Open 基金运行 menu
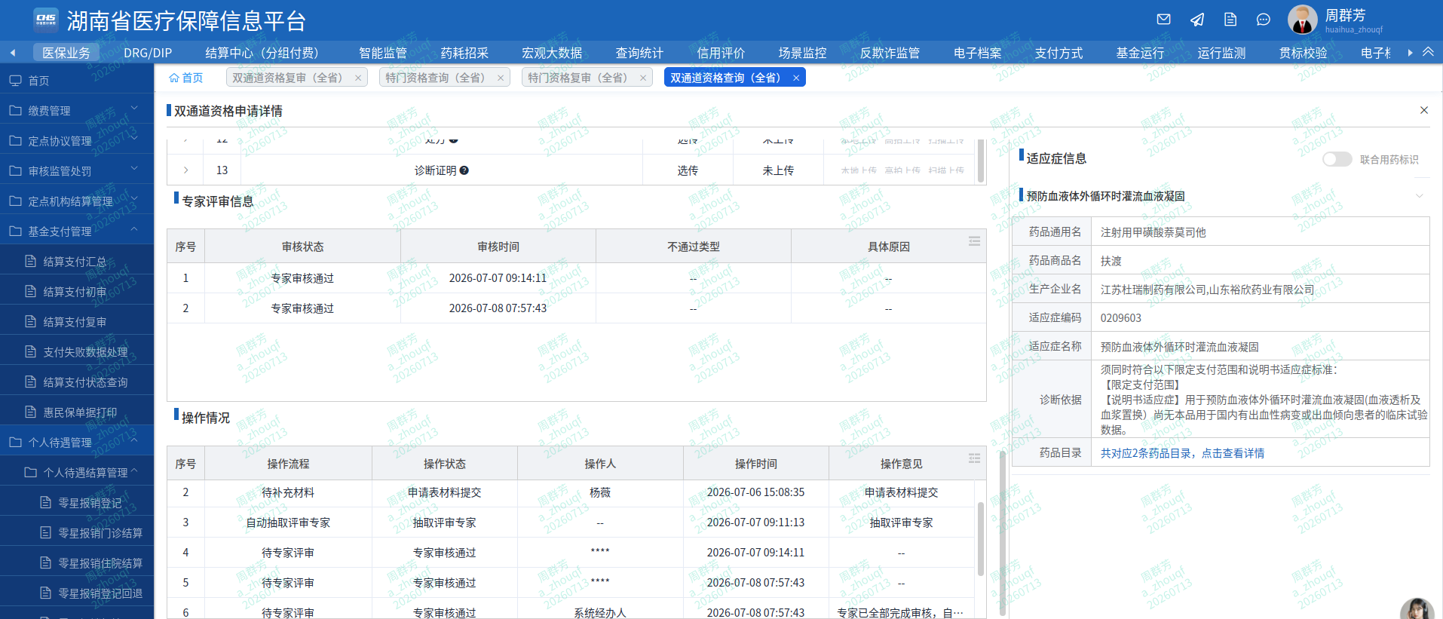Screen dimensions: 1443x619 click(x=1140, y=53)
